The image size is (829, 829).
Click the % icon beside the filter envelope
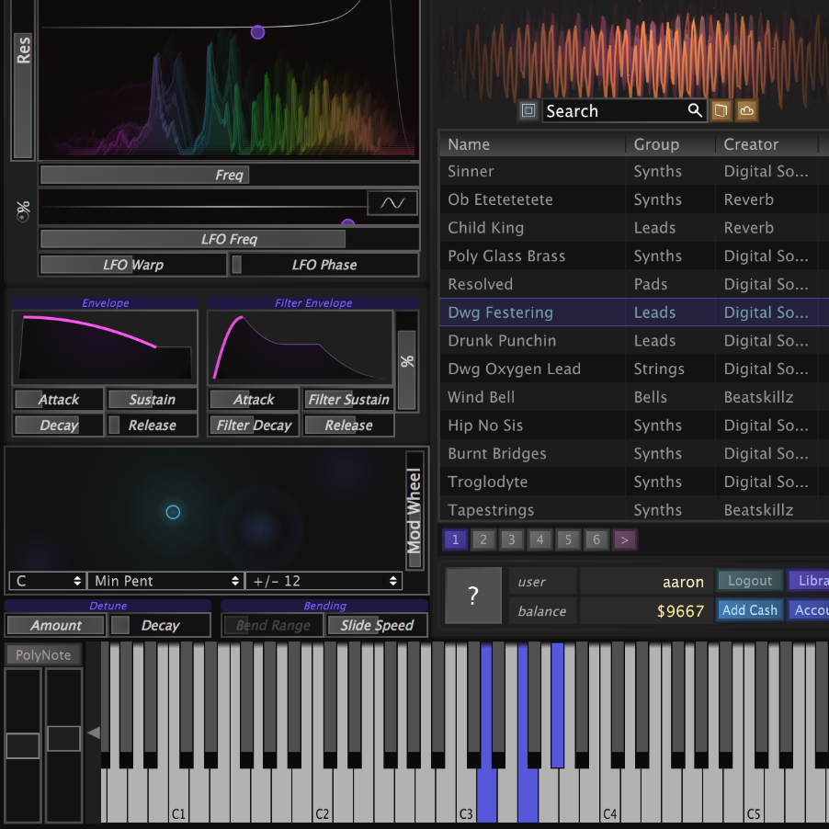click(x=407, y=363)
